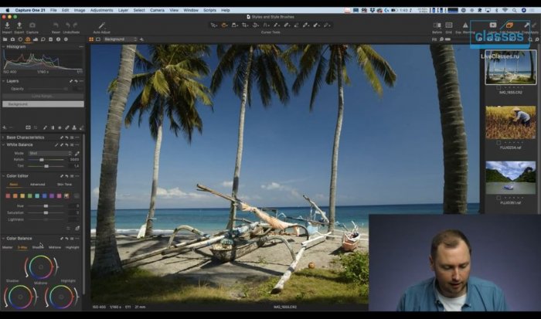Screen dimensions: 541x319
Task: Open the Output tool tab gear icon
Action: click(66, 39)
